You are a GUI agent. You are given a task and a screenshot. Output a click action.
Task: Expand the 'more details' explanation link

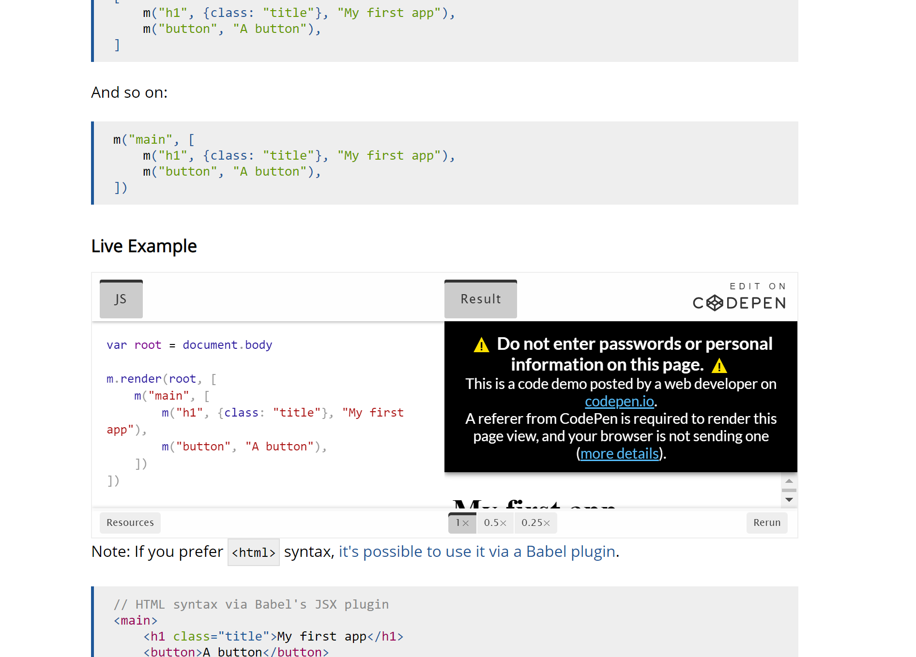[619, 453]
